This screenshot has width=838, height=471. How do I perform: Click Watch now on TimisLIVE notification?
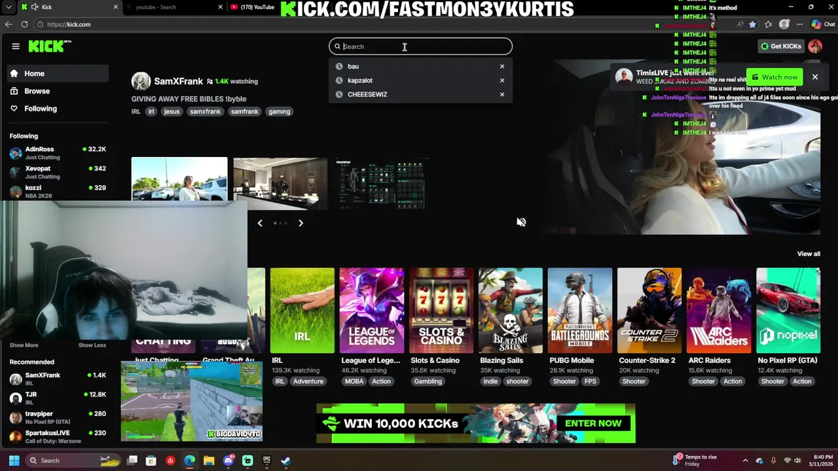pos(774,77)
